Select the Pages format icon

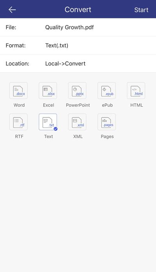(107, 122)
